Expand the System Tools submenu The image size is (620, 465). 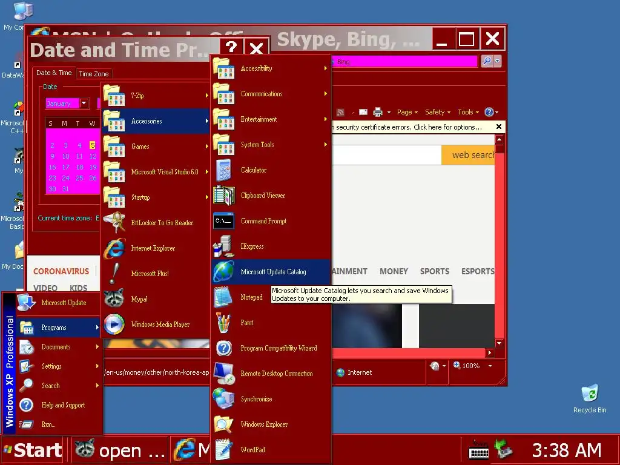(271, 145)
